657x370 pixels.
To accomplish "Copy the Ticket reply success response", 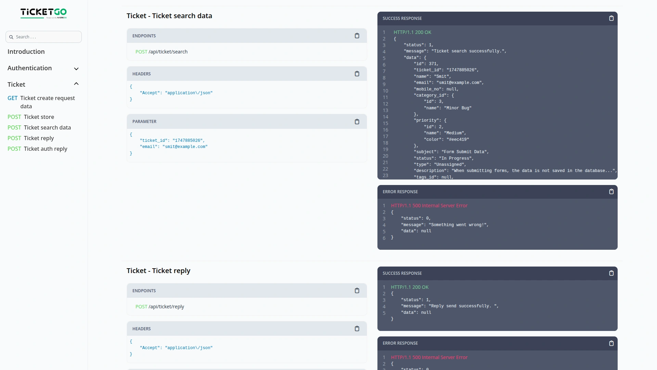I will 611,273.
